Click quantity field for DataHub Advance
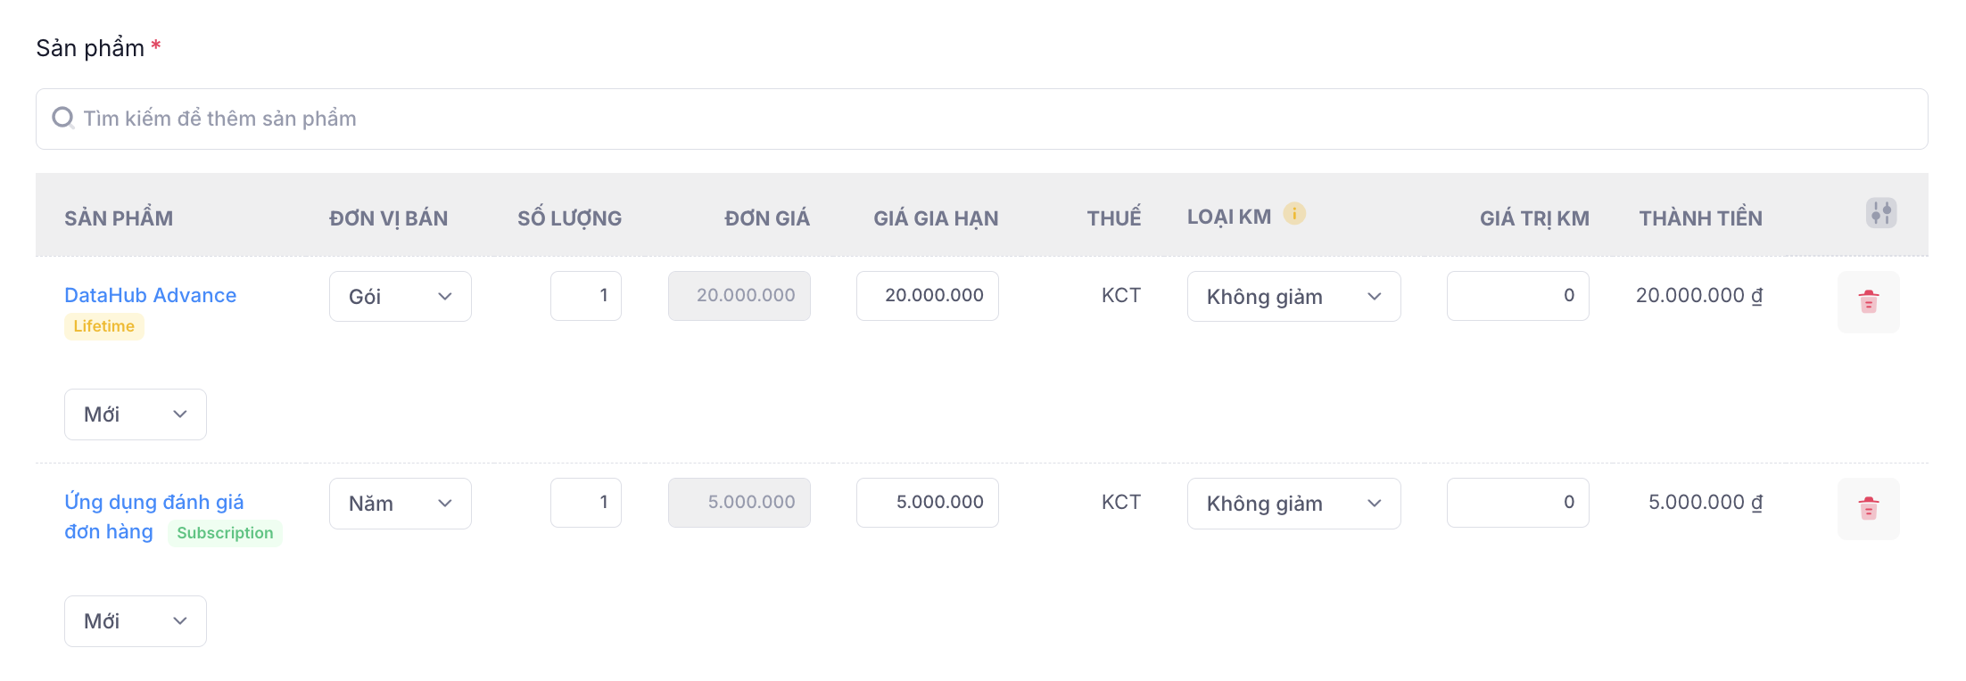The image size is (1966, 681). click(586, 296)
